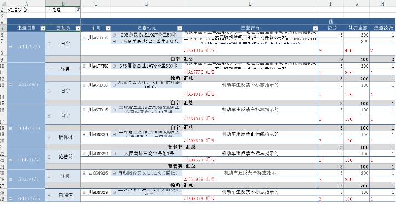Collapse location 与朝阳路交叉口10米（威信）
Screen dimensions: 396x204
point(114,173)
